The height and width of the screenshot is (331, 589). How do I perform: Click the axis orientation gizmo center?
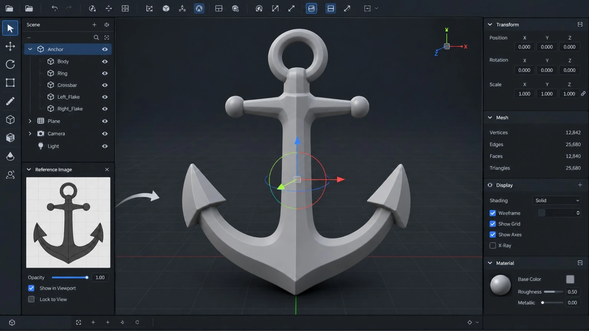[x=447, y=46]
